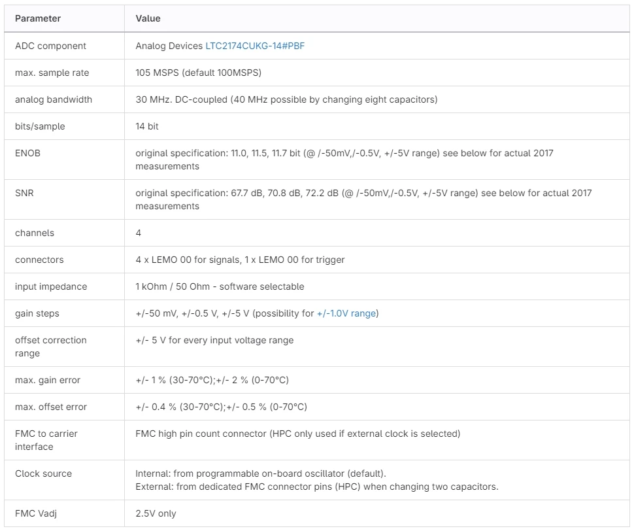Select the max. sample rate label
The image size is (634, 531).
tap(52, 73)
